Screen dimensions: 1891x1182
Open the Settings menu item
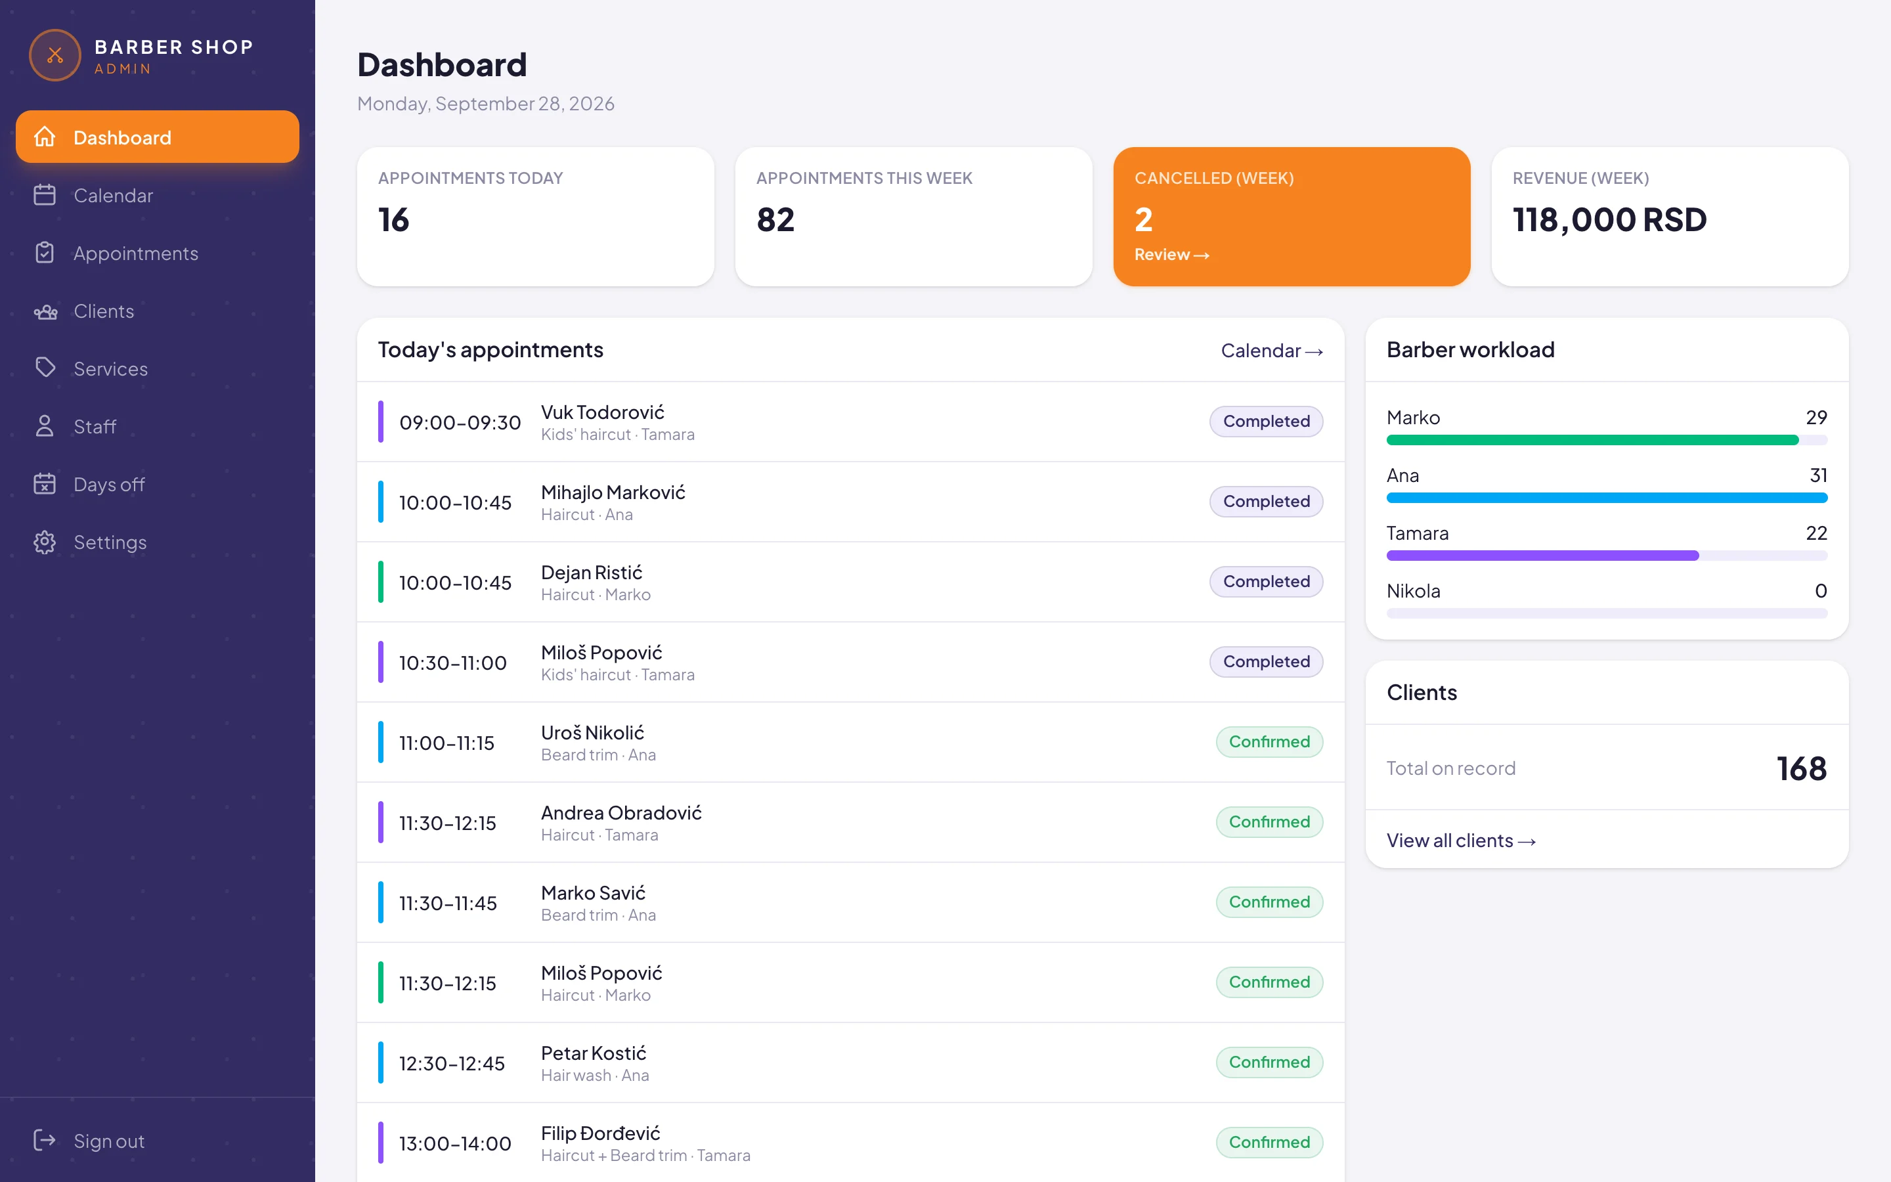[157, 542]
